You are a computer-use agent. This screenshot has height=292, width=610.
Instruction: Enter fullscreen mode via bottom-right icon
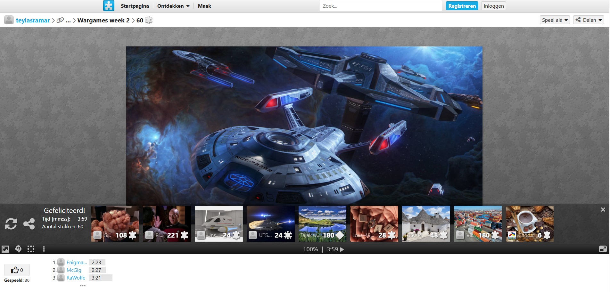click(x=603, y=249)
